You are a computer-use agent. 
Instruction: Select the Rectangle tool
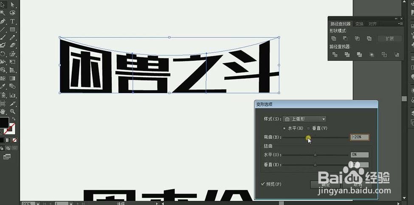coord(12,29)
